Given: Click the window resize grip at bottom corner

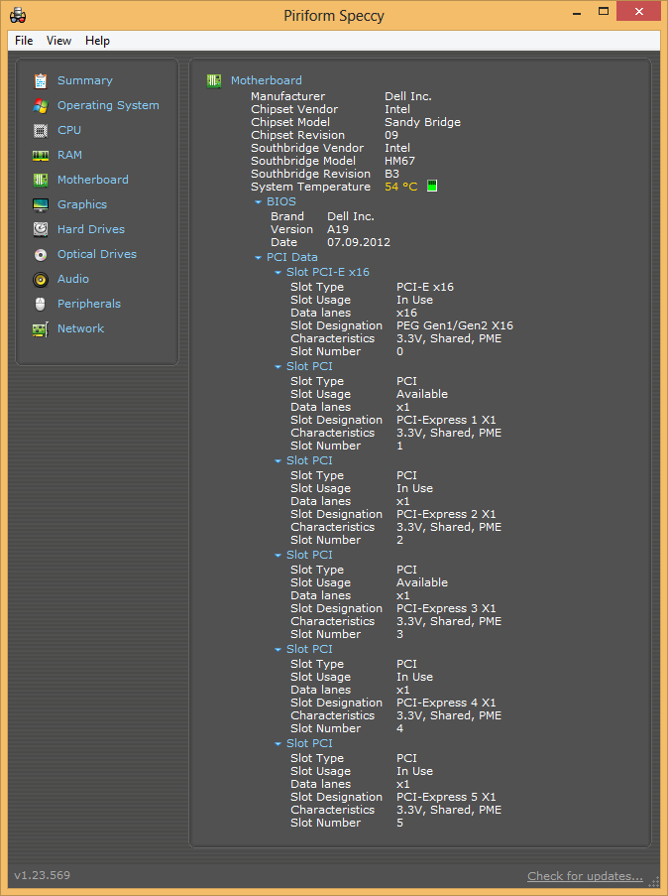Looking at the screenshot, I should (654, 883).
